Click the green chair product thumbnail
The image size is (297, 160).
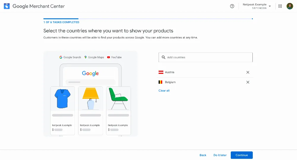[119, 98]
